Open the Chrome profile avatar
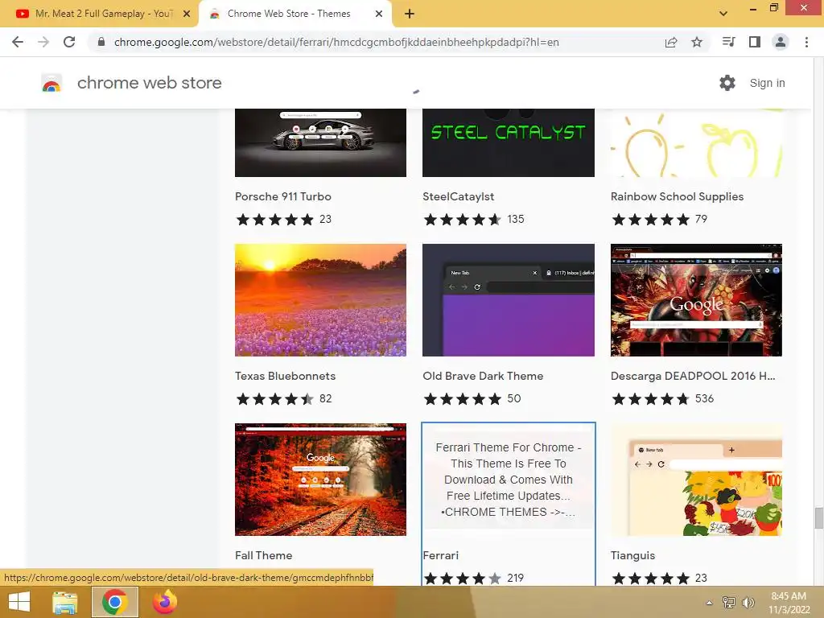 pyautogui.click(x=781, y=42)
